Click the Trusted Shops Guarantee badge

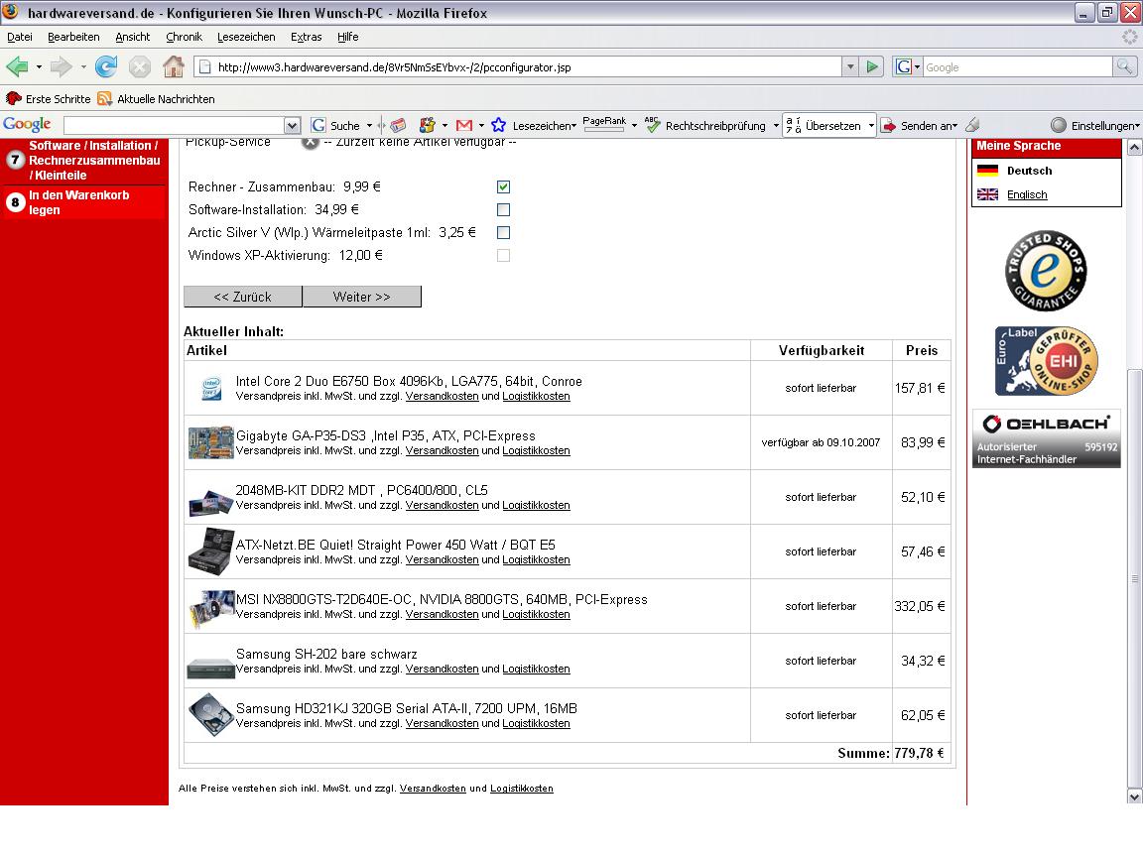[1046, 271]
